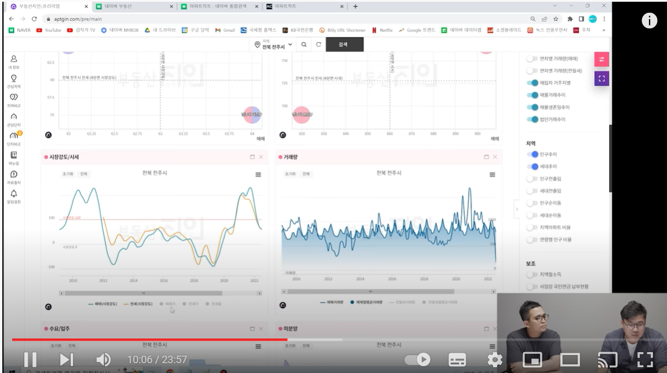Open hamburger menu of 거래량 chart
The height and width of the screenshot is (373, 667).
(x=492, y=174)
